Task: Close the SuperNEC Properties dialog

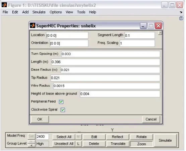Action: (x=159, y=26)
